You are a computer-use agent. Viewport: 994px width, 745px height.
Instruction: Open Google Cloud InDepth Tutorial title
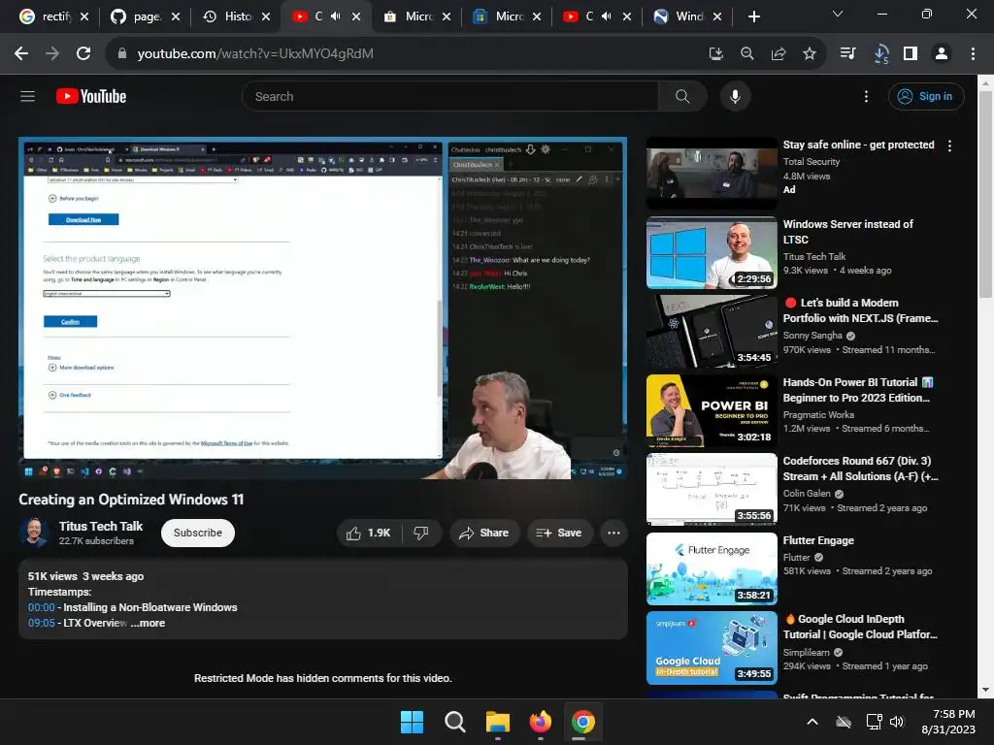tap(860, 627)
